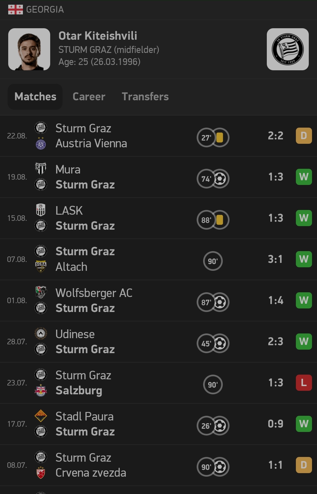Open Otar Kiteishvili's player photo
The width and height of the screenshot is (317, 494).
coord(29,49)
